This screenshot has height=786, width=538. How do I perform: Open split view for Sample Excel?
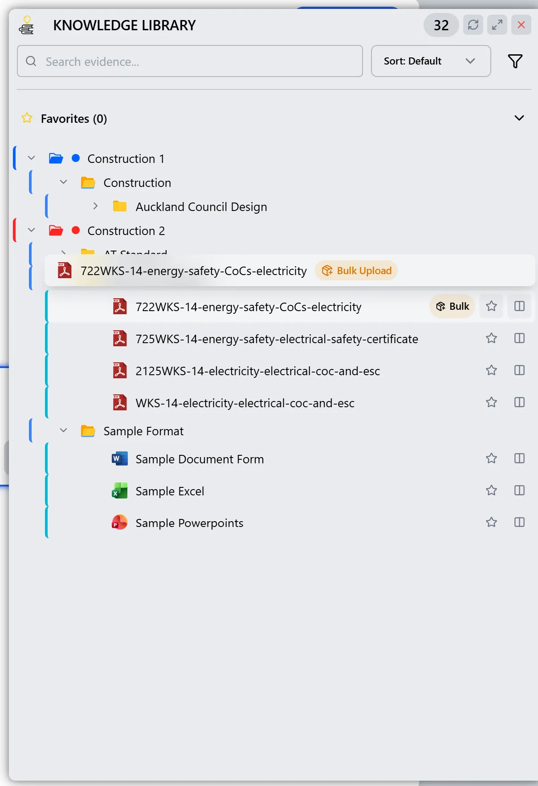tap(519, 490)
